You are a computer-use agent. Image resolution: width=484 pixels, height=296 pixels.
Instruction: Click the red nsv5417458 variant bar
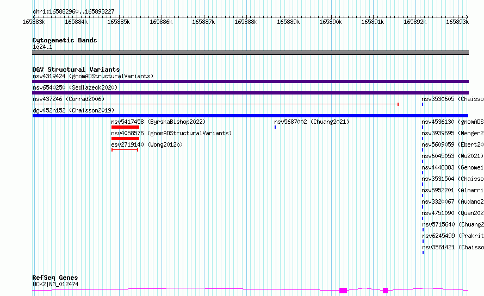[x=125, y=127]
